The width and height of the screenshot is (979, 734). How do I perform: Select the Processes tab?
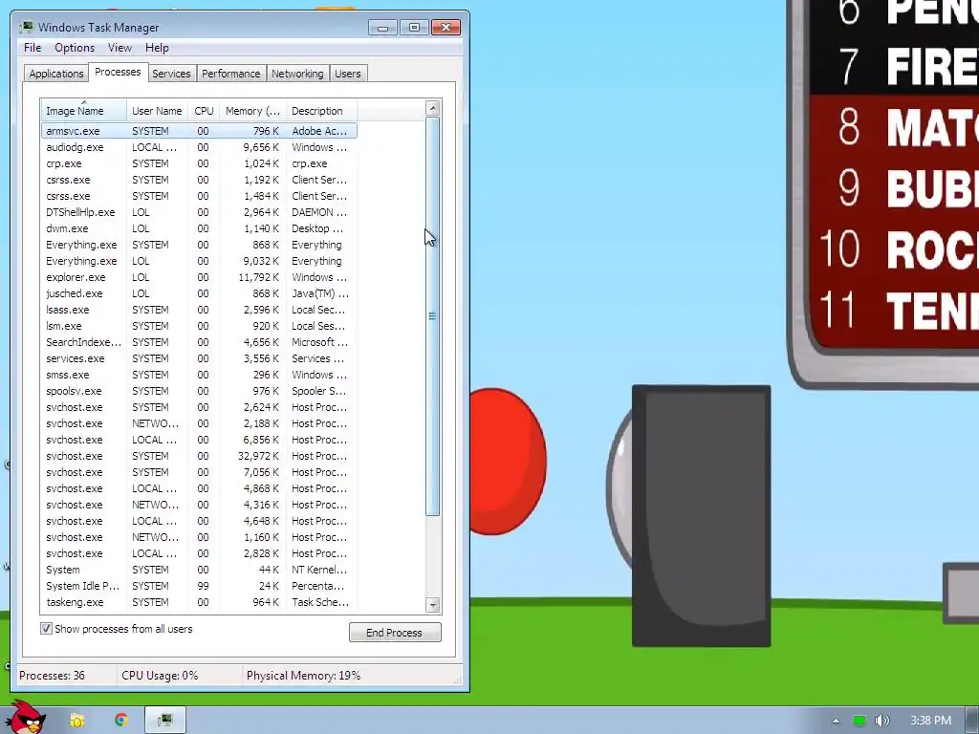point(118,72)
